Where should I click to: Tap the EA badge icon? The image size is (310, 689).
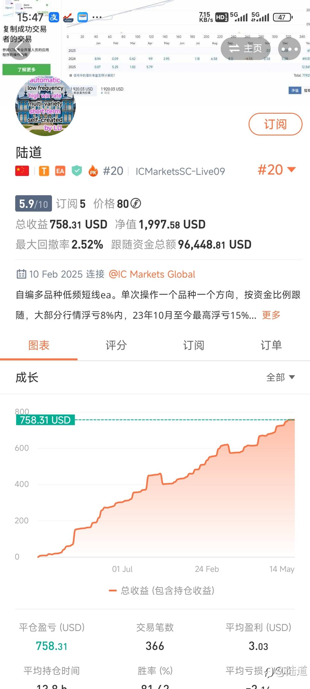[x=60, y=171]
